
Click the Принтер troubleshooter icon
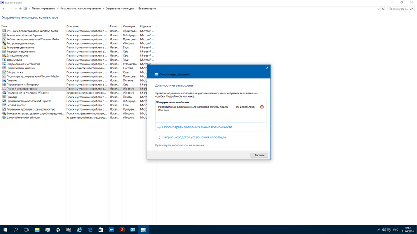pyautogui.click(x=4, y=97)
